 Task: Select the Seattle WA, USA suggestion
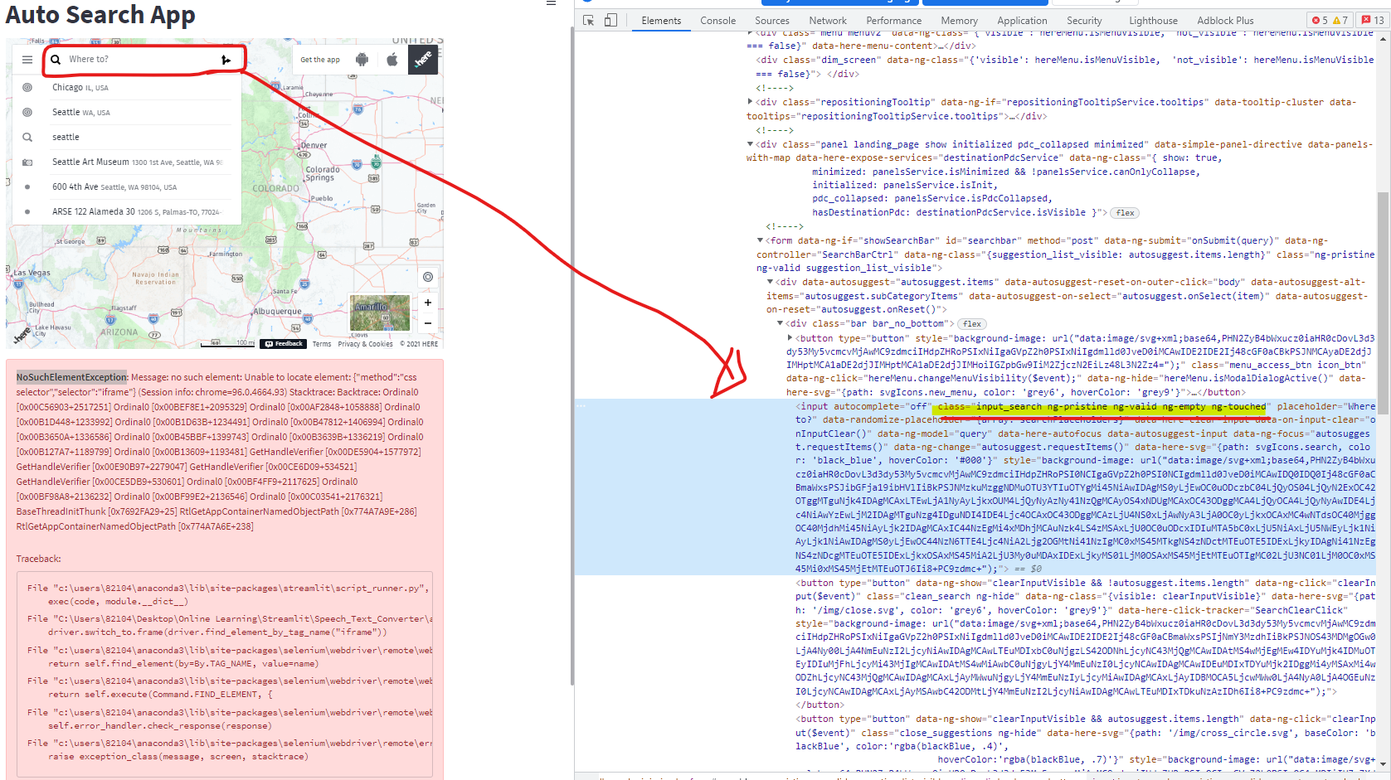[x=127, y=112]
